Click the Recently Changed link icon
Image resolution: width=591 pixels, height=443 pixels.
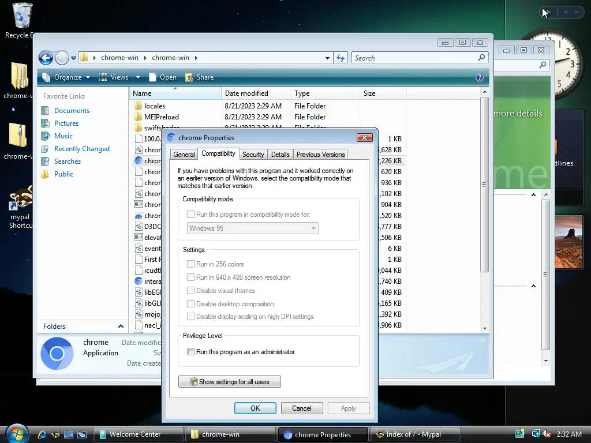(45, 148)
